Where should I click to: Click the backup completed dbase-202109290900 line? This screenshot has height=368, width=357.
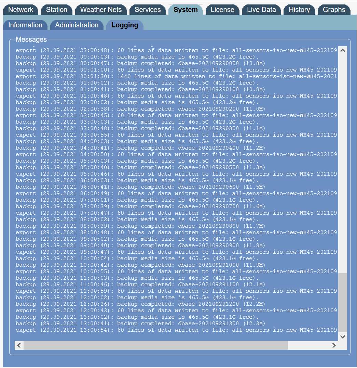(x=140, y=245)
